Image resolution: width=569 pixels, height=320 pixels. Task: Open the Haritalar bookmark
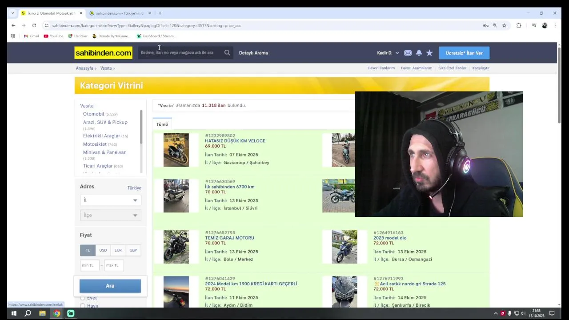(78, 36)
